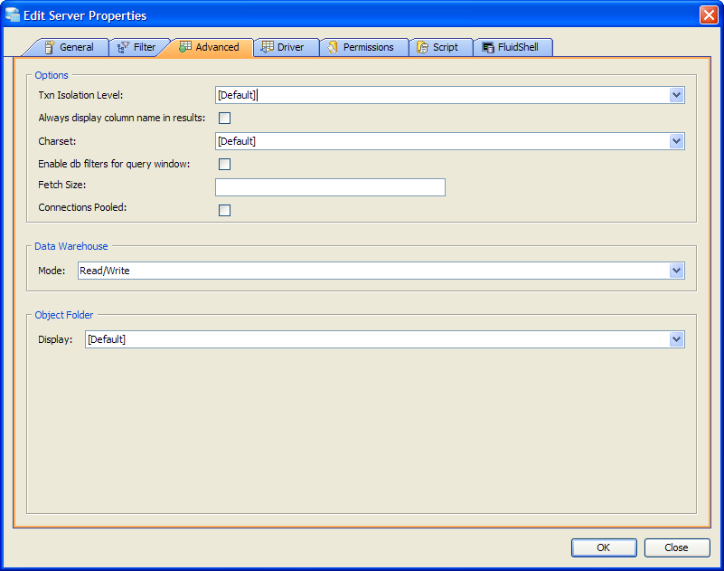The width and height of the screenshot is (724, 571).
Task: Focus the Fetch Size input field
Action: [x=330, y=187]
